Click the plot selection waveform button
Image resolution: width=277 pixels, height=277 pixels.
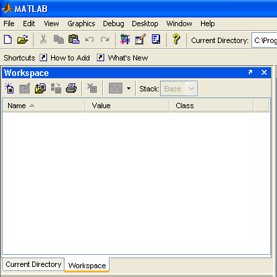click(x=116, y=88)
